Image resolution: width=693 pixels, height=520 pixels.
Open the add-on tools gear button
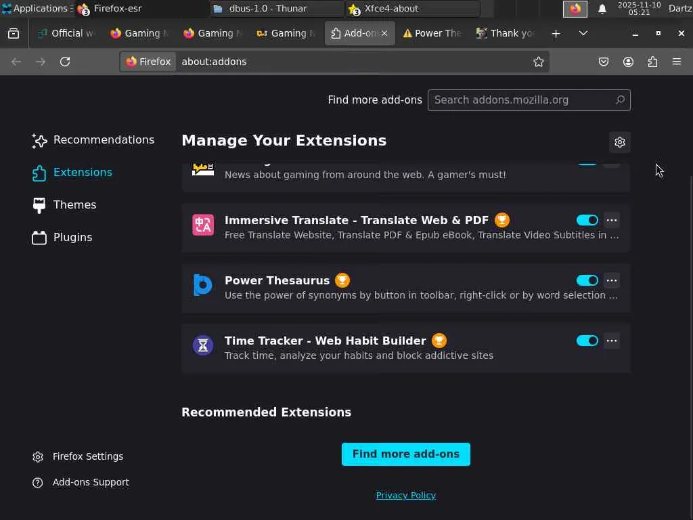pos(620,142)
